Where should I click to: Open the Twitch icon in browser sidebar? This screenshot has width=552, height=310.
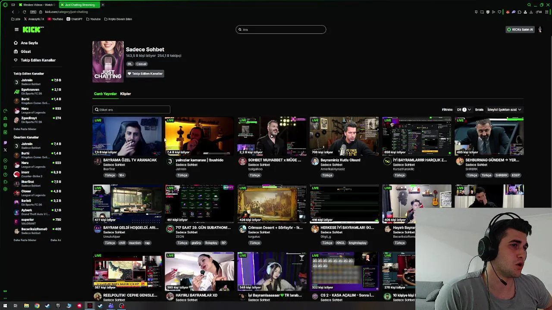point(5,143)
